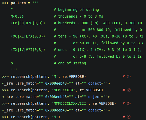
Task: Click the first 0x008eeb48 memory address
Action: [56, 83]
